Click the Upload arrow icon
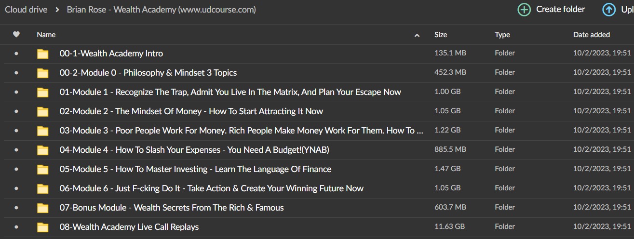The image size is (634, 239). click(x=608, y=10)
